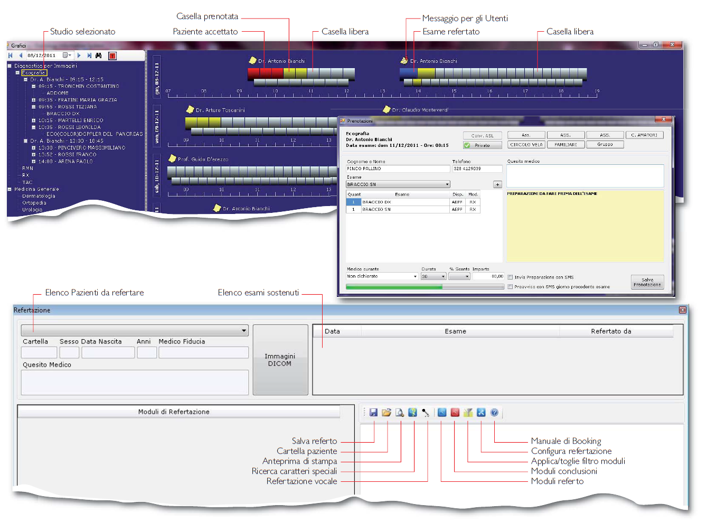Click the Salva referto floppy disk icon

coord(373,413)
